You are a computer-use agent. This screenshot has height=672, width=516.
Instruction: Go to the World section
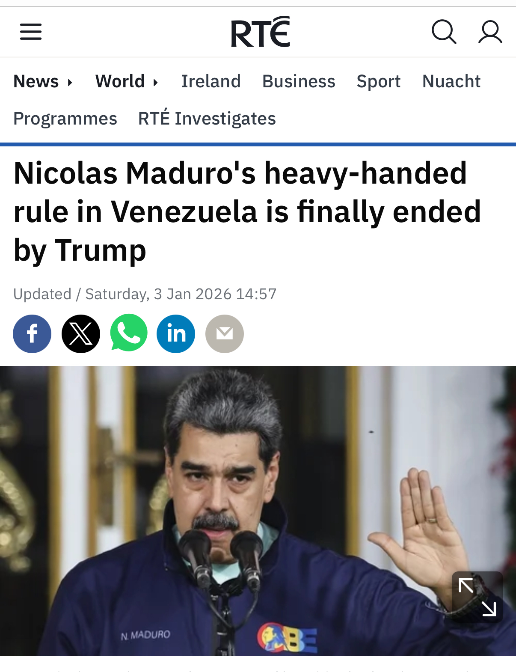tap(120, 81)
